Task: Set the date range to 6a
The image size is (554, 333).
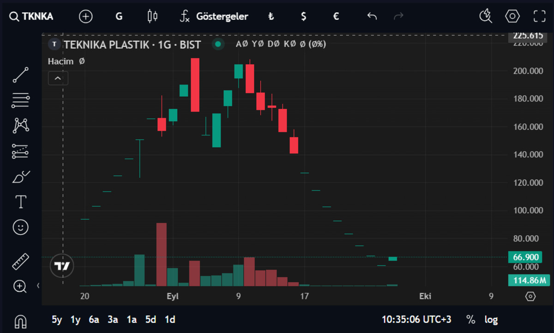Action: (x=94, y=319)
